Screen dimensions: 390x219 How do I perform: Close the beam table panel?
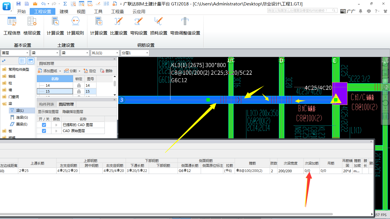[371, 141]
